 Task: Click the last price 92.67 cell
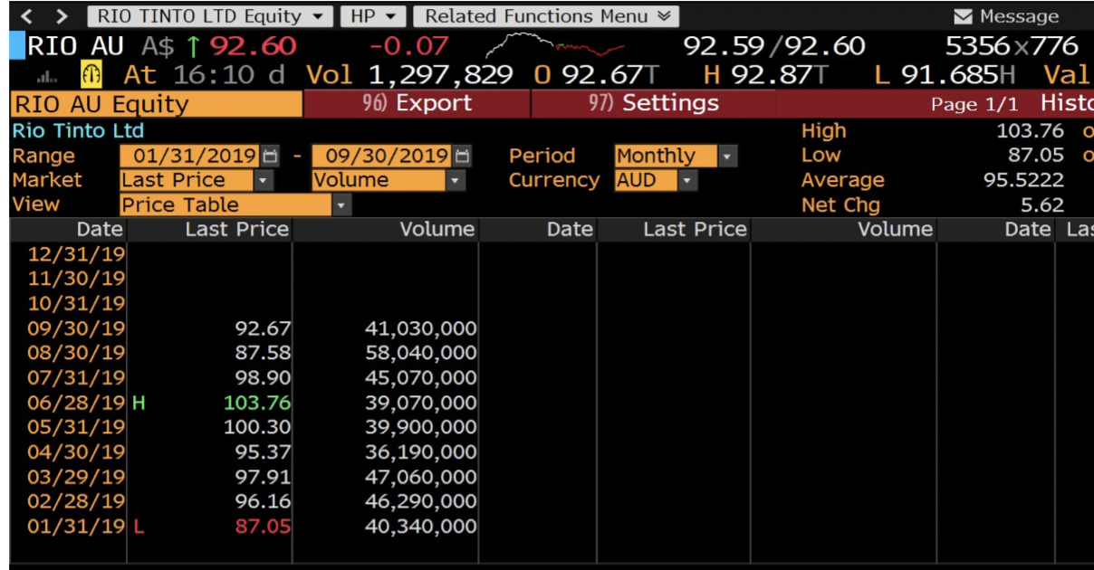(263, 328)
